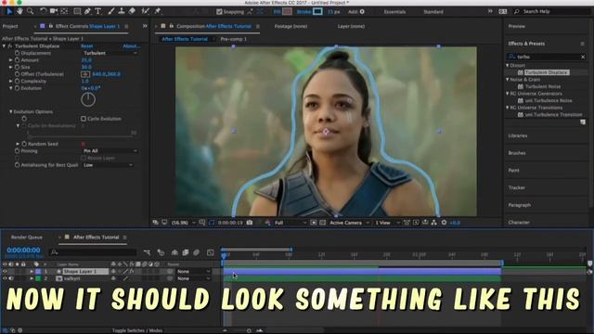Open the Footage (none) tab
This screenshot has height=334, width=594.
tap(291, 27)
